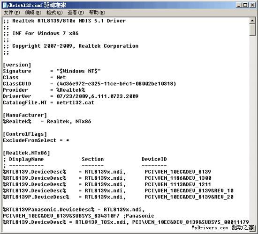Click the 'ClassGUID' key text
258x234 pixels.
tap(17, 84)
